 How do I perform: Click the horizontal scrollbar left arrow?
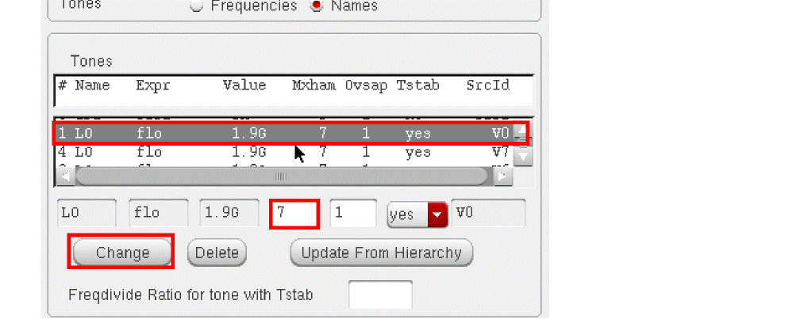coord(65,176)
